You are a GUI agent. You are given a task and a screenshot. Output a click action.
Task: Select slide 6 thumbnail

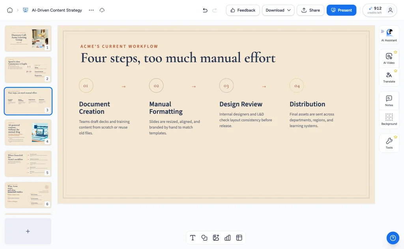(28, 195)
